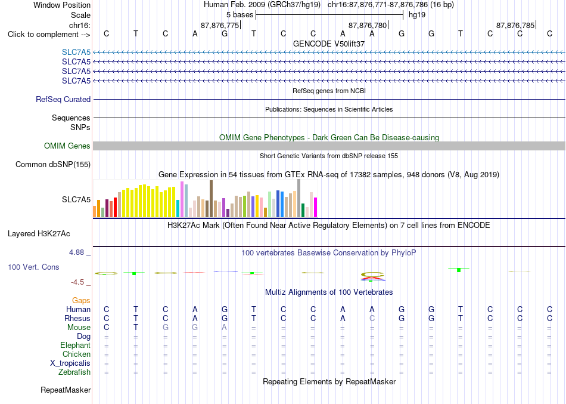Click the Window Position label
This screenshot has height=404, width=566.
pos(62,5)
